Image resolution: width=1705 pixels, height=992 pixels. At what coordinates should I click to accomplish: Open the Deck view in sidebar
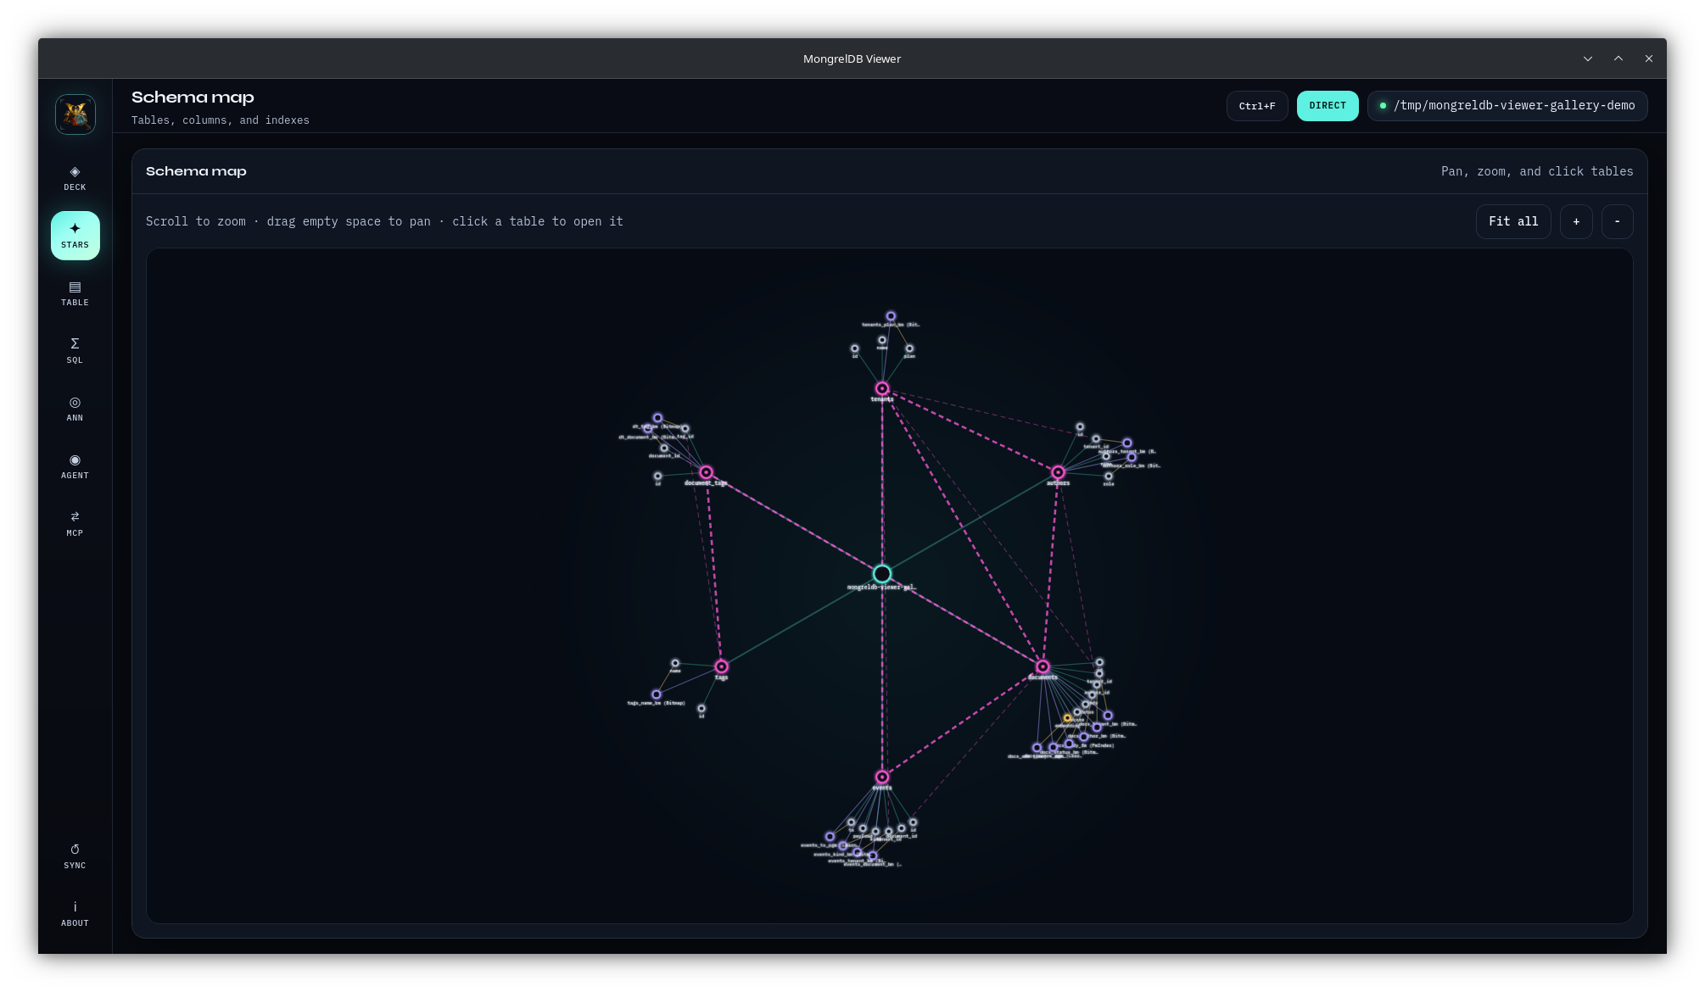point(75,178)
